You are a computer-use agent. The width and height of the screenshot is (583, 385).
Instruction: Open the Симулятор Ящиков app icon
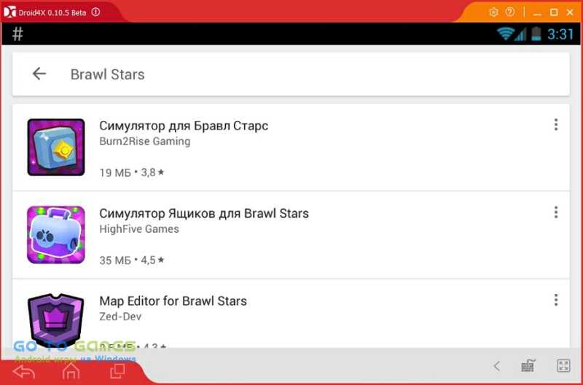(x=56, y=234)
